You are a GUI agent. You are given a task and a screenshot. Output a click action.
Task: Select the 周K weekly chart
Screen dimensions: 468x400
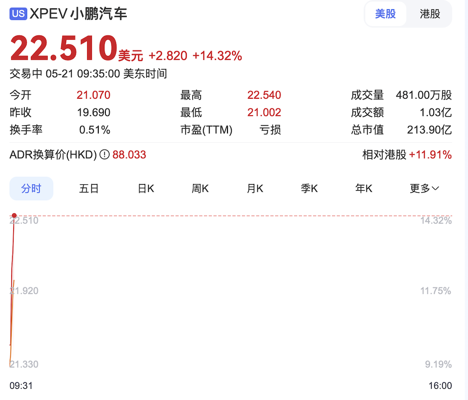click(200, 188)
